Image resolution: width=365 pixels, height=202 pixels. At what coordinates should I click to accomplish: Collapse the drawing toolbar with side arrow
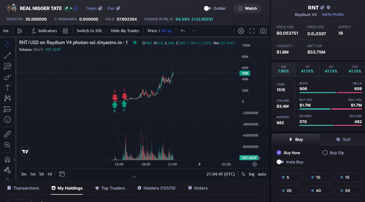click(15, 159)
